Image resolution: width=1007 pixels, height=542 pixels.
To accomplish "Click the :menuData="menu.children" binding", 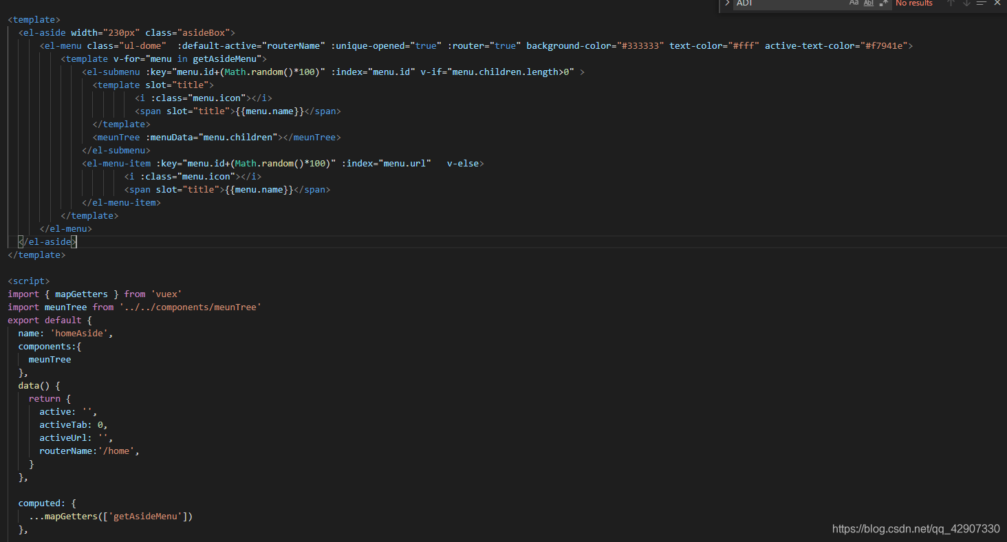I will pyautogui.click(x=211, y=137).
